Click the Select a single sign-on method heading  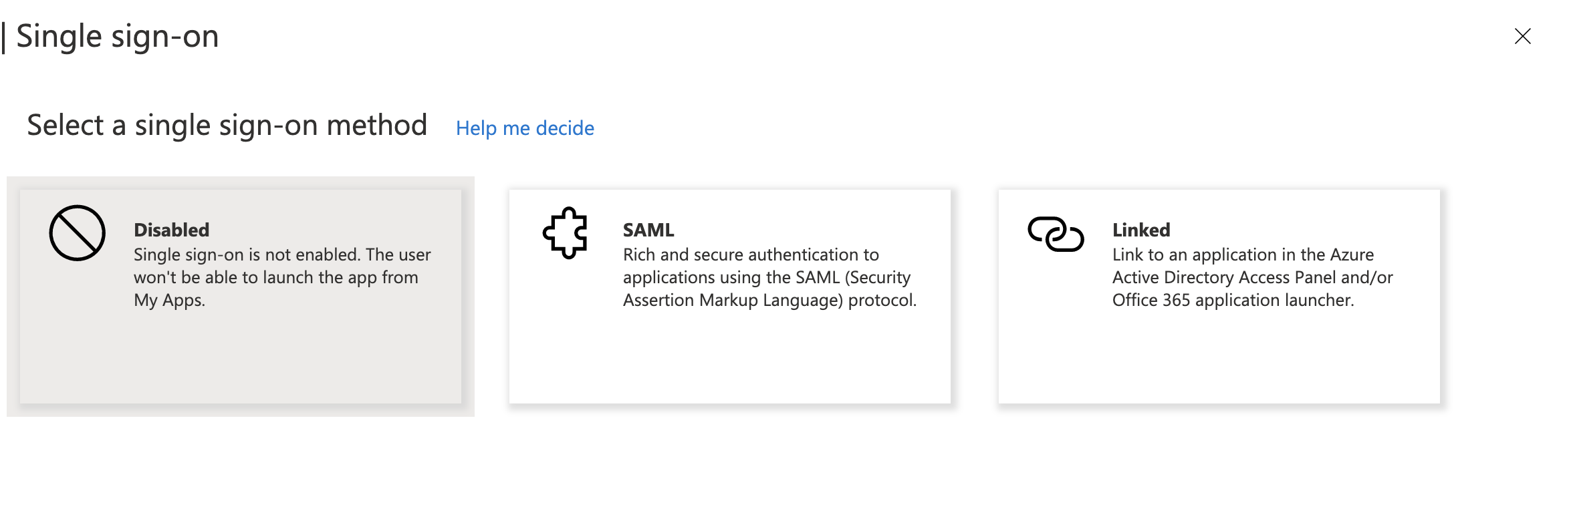(x=227, y=126)
